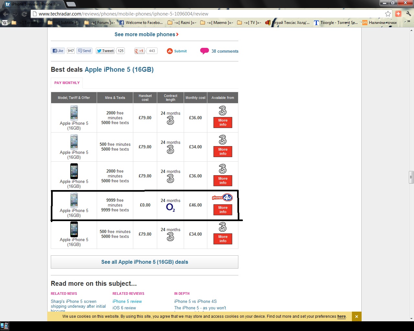The width and height of the screenshot is (414, 331).
Task: Click the iPhone thumbnail in the £0.00 row
Action: coord(74,200)
